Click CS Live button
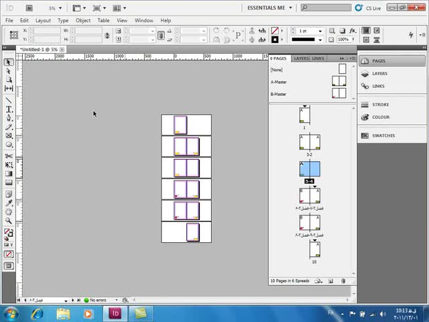 368,8
